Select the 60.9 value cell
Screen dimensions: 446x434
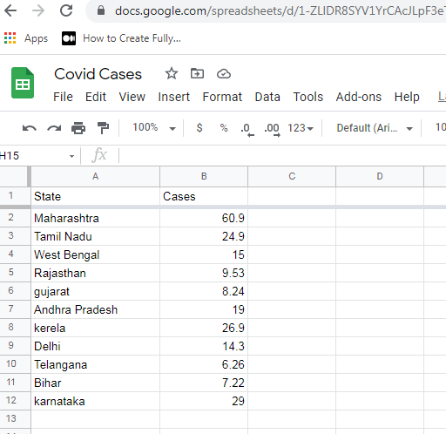[x=204, y=218]
